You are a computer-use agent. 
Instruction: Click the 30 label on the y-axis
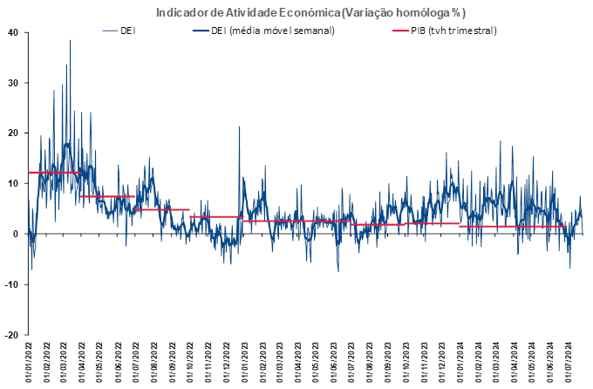(13, 83)
